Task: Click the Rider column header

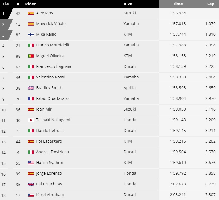Action: (x=30, y=4)
